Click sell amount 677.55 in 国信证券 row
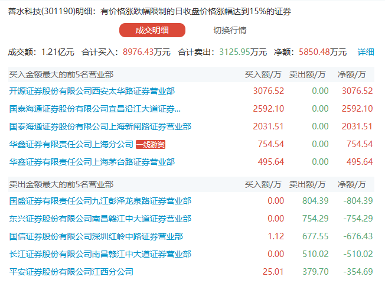 315,236
